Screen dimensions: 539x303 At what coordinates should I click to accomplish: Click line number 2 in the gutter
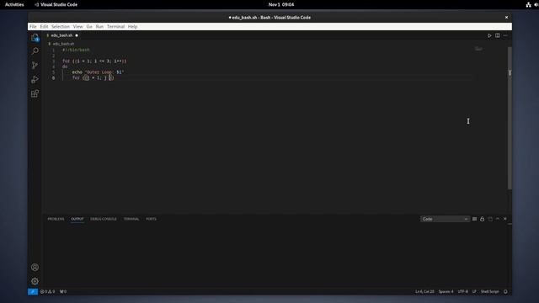point(53,56)
